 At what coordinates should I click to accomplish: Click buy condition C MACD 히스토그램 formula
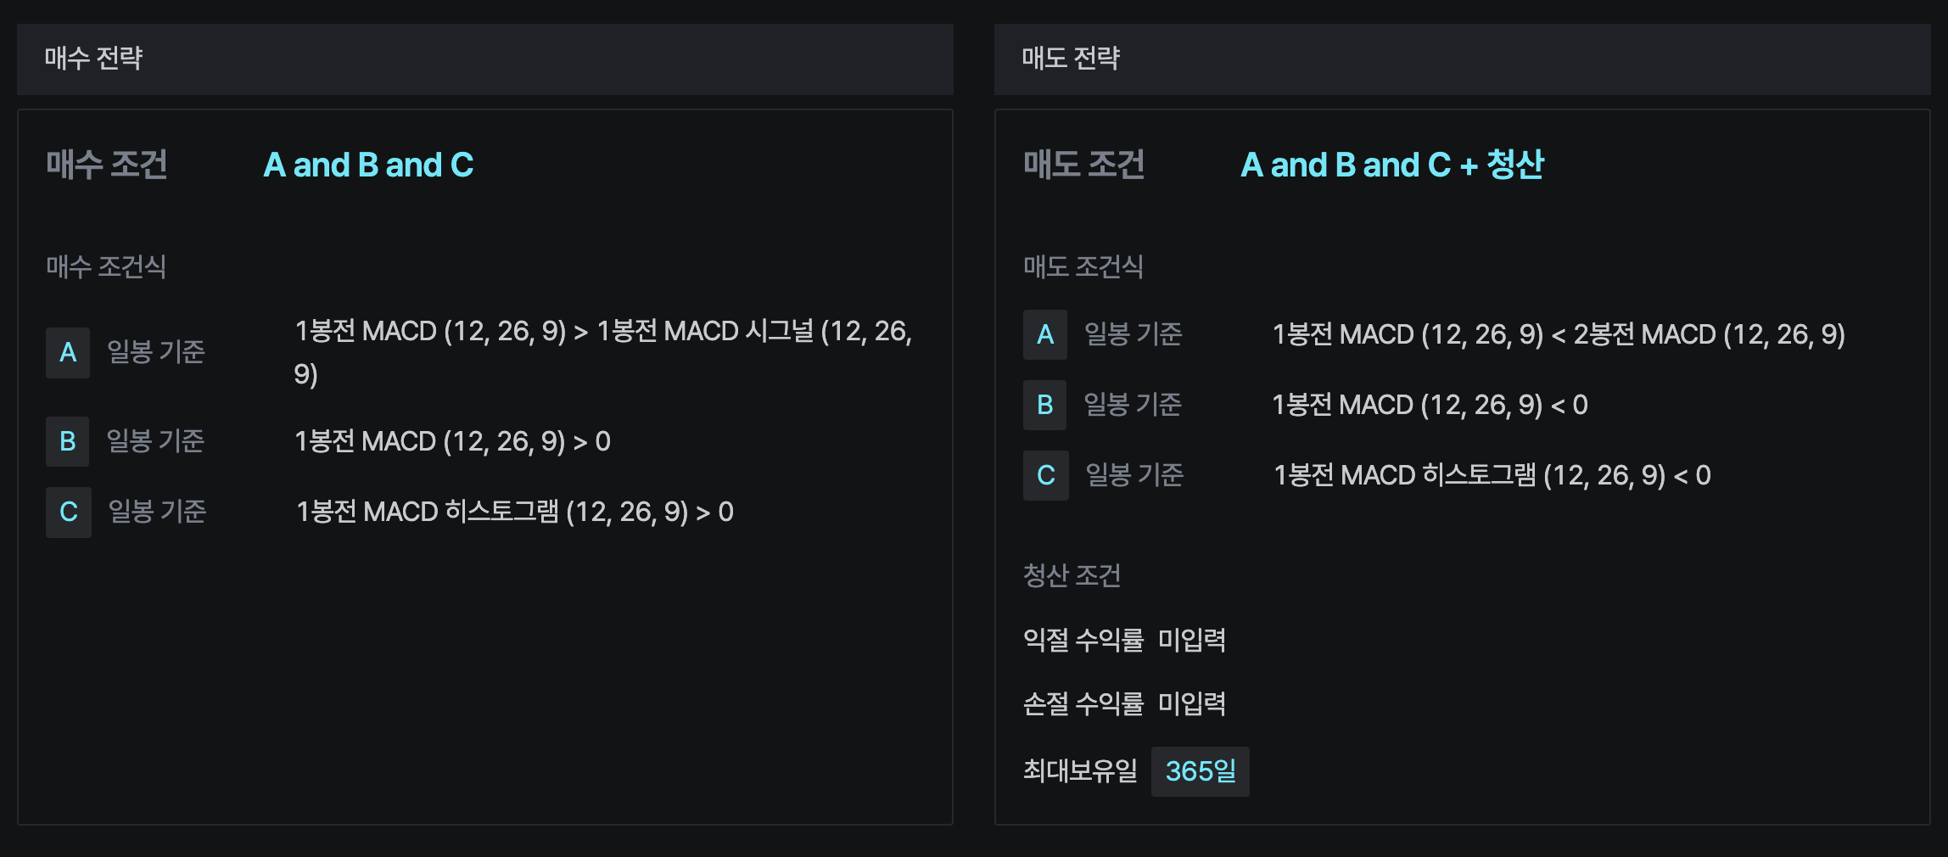click(514, 512)
